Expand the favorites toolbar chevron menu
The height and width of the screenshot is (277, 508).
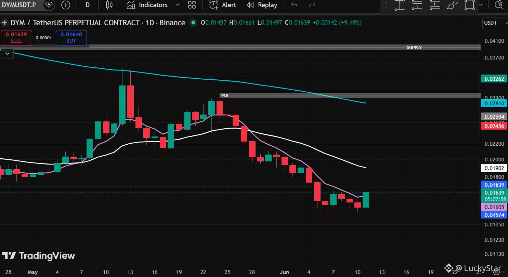(481, 5)
